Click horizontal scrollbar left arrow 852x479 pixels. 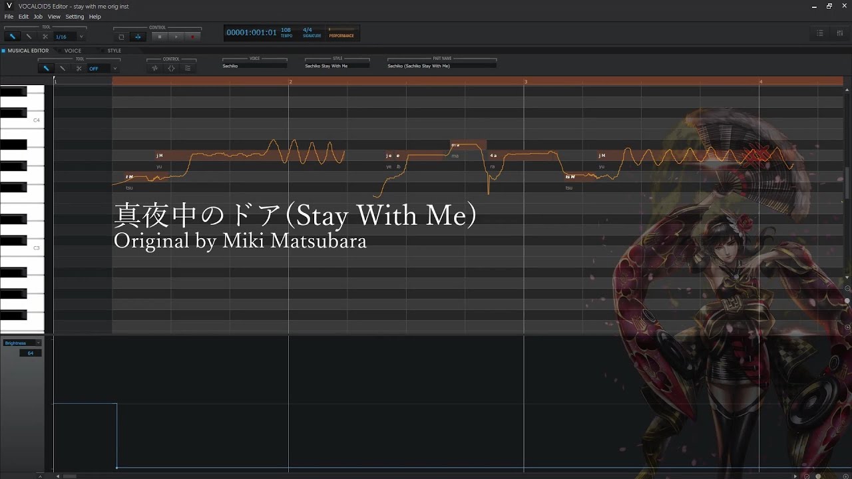coord(57,476)
